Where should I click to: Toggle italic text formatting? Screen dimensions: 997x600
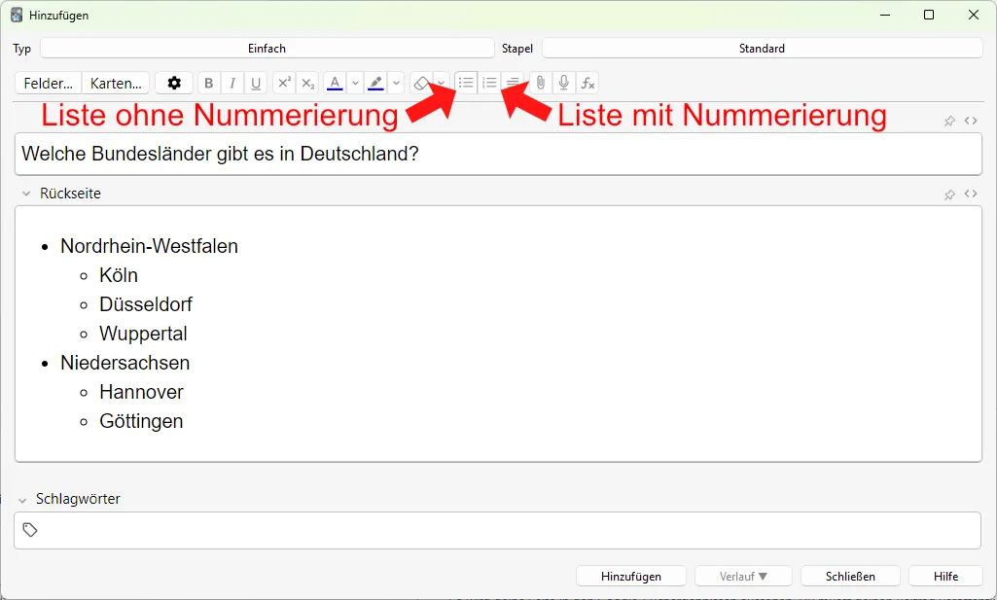232,84
